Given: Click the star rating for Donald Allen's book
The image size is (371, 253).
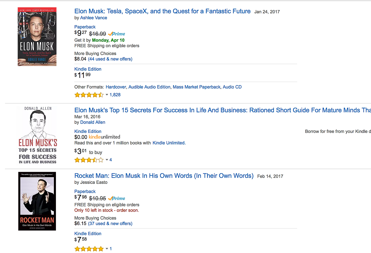Looking at the screenshot, I should (89, 160).
